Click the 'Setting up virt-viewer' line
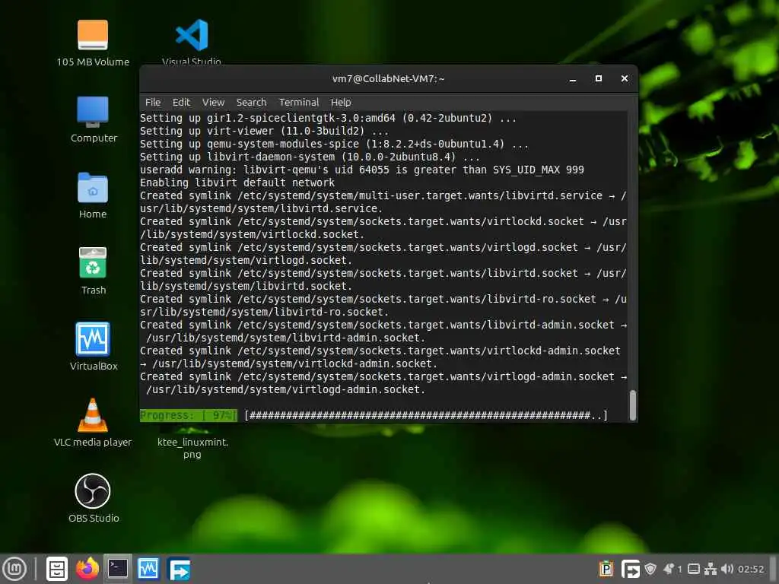The height and width of the screenshot is (584, 779). [x=264, y=131]
